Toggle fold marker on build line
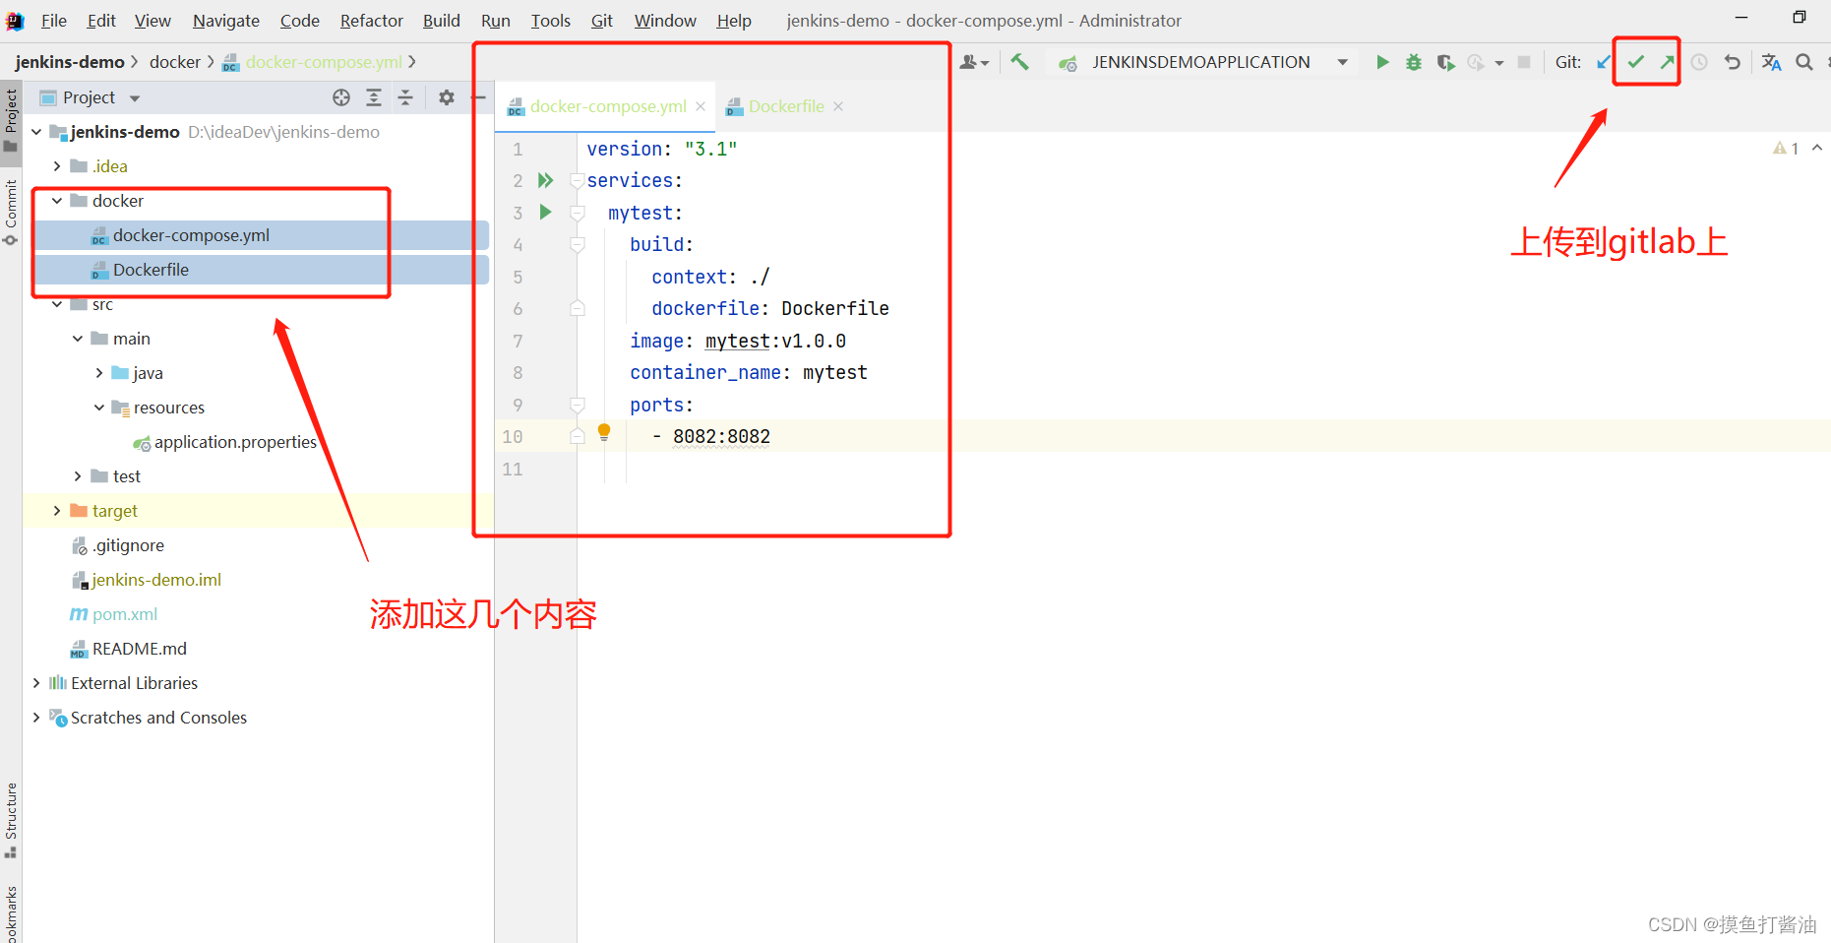 click(578, 245)
